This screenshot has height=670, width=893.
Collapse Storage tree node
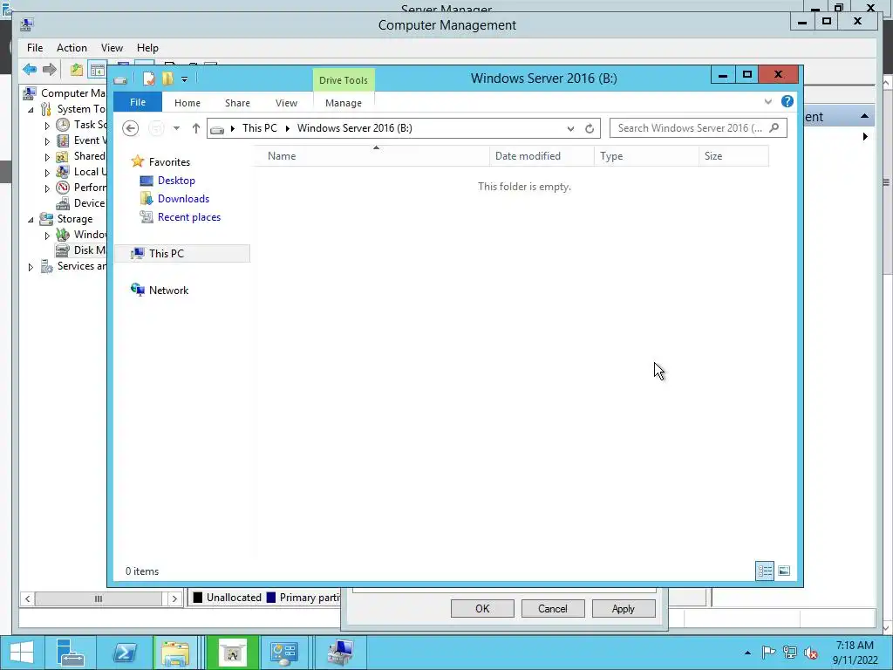31,219
